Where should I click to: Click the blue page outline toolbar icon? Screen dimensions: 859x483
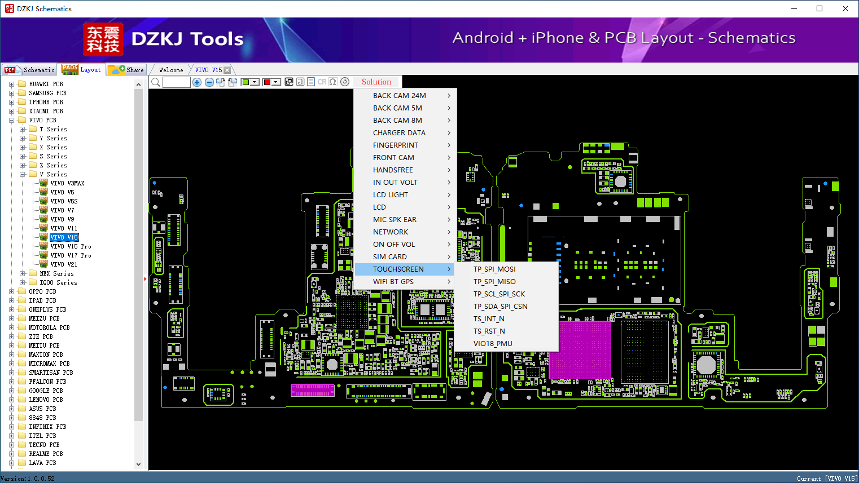coord(311,82)
